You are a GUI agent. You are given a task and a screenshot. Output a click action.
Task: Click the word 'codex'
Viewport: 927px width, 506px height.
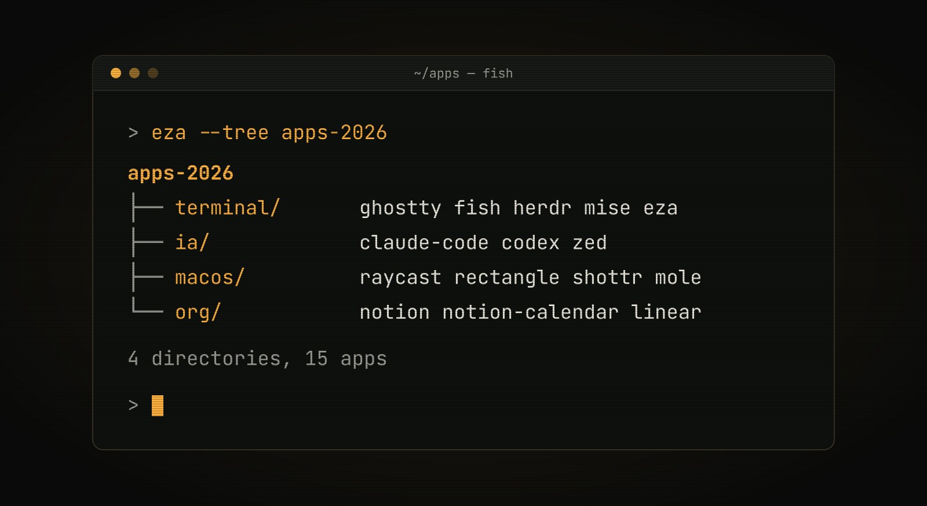530,242
